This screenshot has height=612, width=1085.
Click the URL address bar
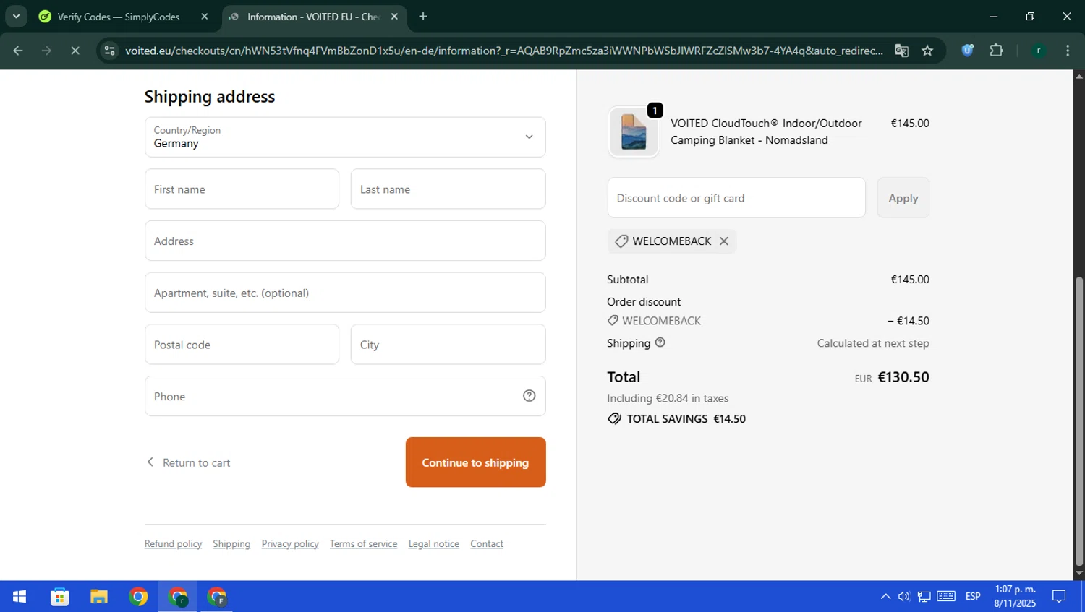coord(503,51)
